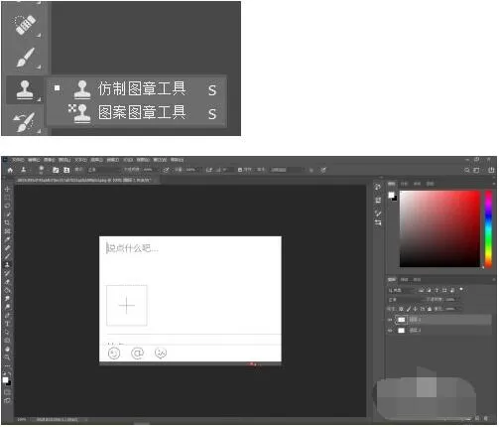The height and width of the screenshot is (427, 499).
Task: Open the tool preset picker next to Home
Action: tap(24, 170)
